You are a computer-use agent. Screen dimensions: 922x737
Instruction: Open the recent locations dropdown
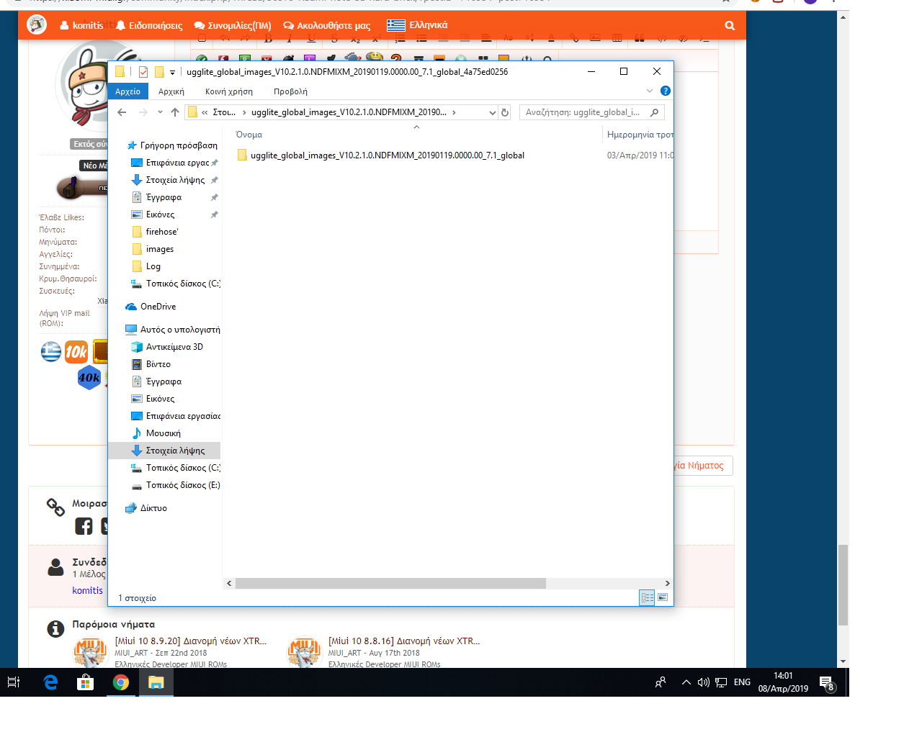pos(160,112)
